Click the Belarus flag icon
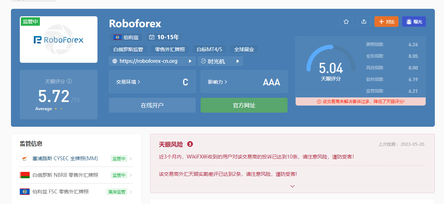This screenshot has height=204, width=444. [x=25, y=175]
